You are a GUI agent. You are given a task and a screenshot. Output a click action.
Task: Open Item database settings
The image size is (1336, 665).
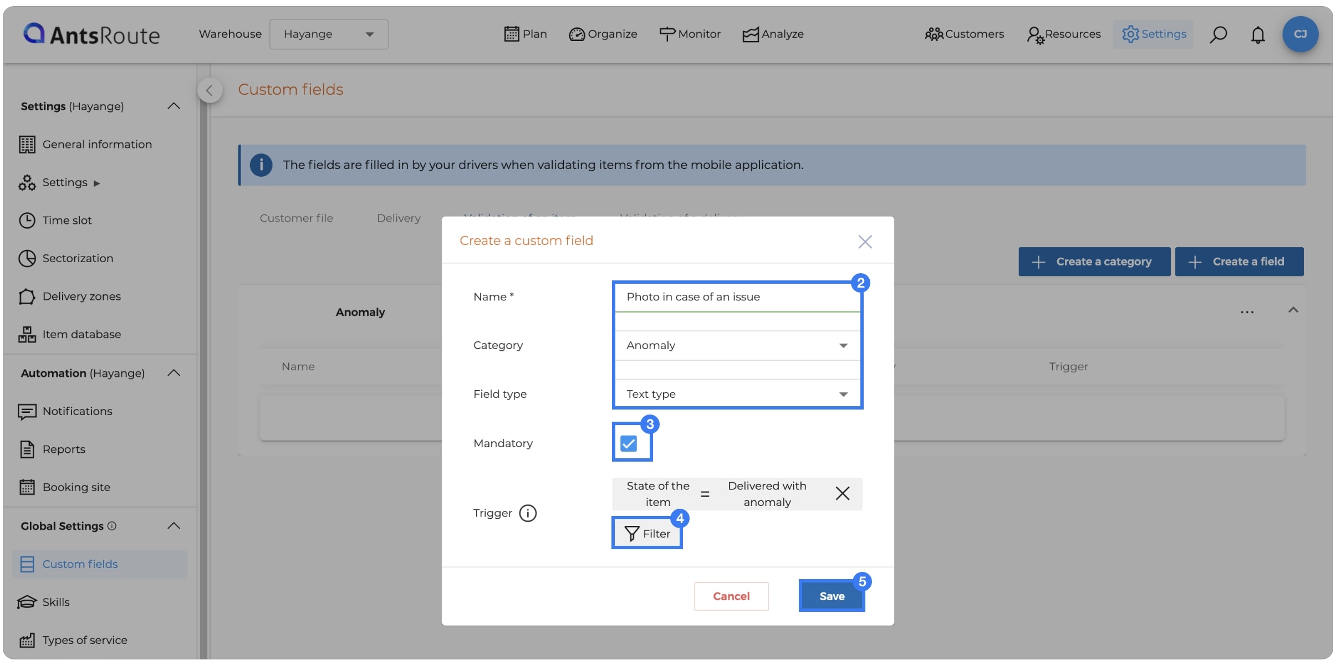pyautogui.click(x=70, y=334)
